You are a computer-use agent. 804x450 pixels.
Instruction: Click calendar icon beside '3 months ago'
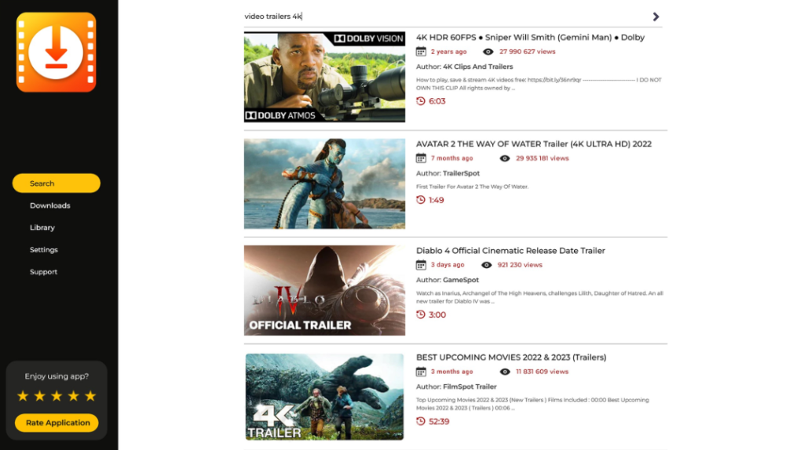[421, 372]
